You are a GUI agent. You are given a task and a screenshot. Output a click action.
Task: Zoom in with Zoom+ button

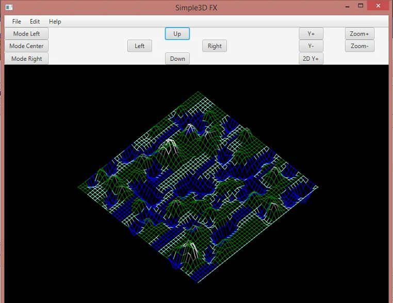click(x=359, y=33)
